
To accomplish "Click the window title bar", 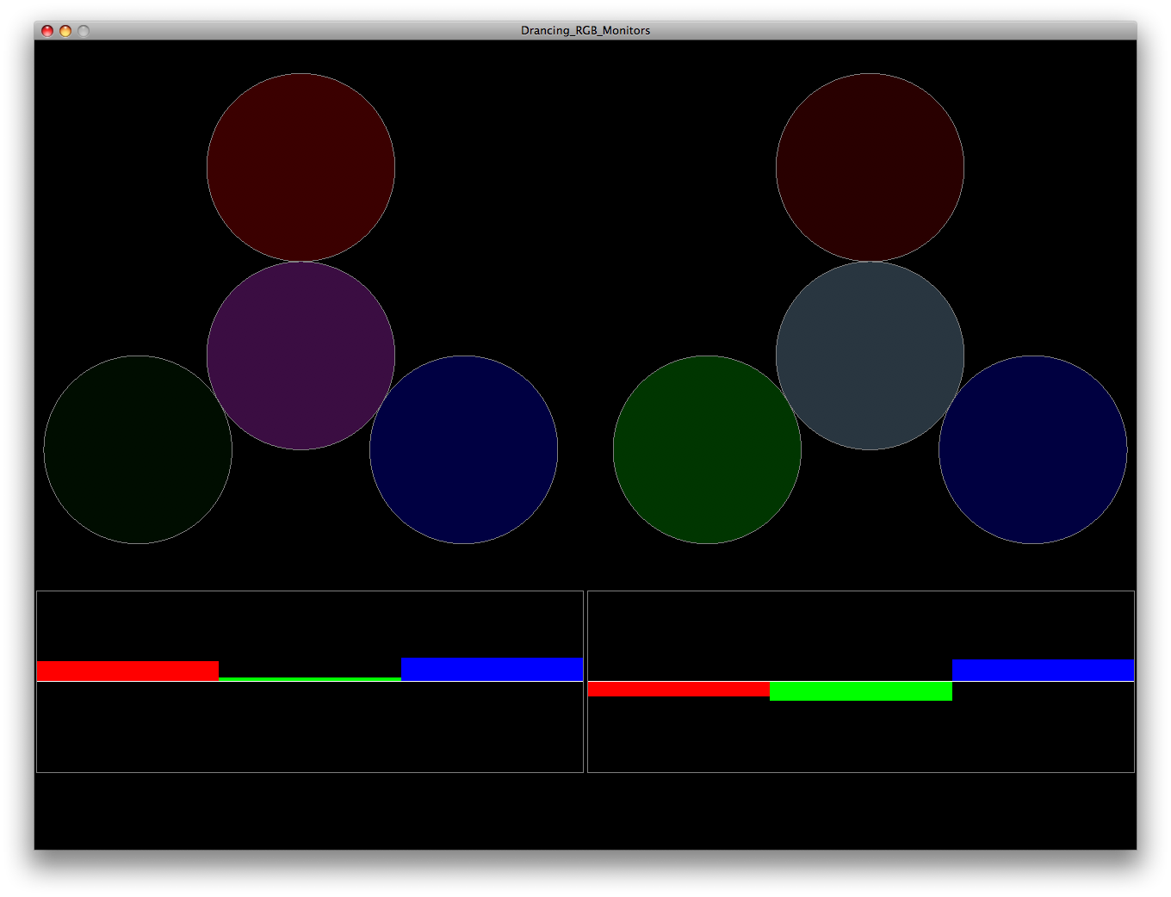I will pyautogui.click(x=344, y=29).
